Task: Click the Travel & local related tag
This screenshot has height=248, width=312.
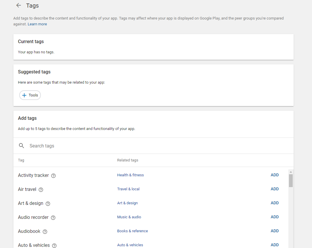Action: (x=128, y=189)
